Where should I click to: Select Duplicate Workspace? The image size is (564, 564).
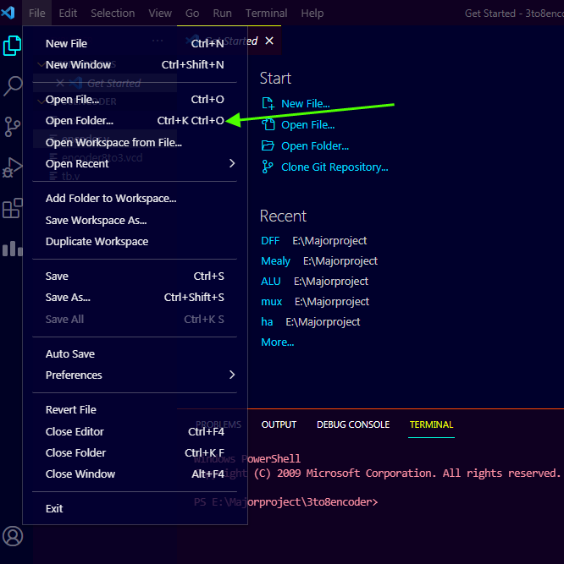135,241
